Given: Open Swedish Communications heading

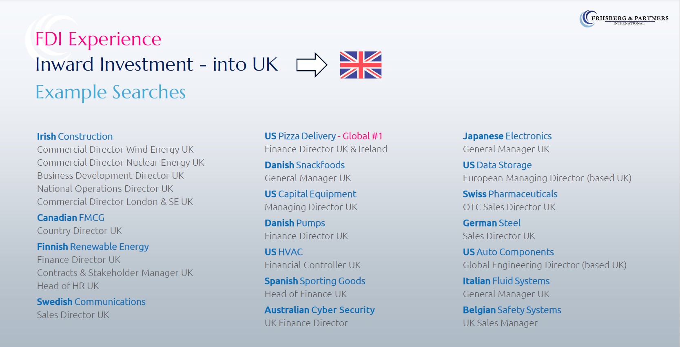Looking at the screenshot, I should tap(91, 302).
